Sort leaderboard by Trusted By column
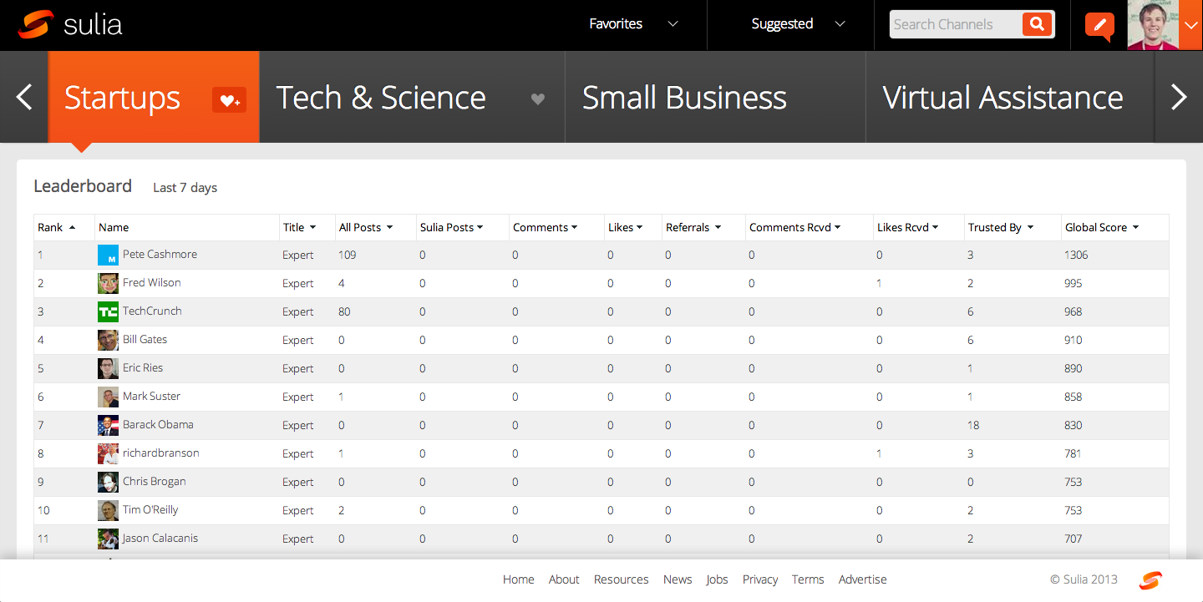This screenshot has width=1203, height=602. click(1001, 227)
